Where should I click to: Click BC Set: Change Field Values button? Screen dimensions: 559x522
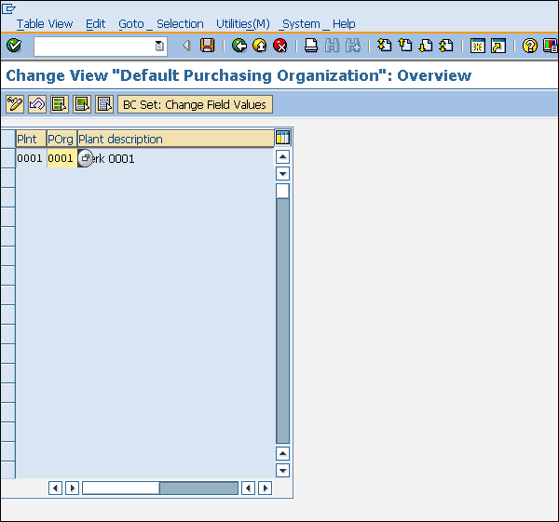click(195, 104)
